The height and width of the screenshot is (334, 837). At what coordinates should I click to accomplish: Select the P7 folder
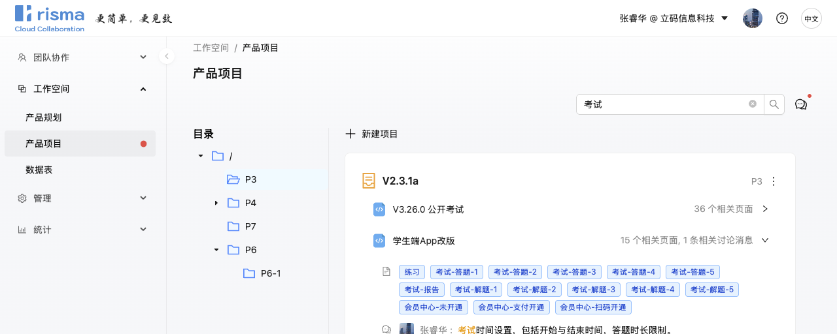(x=242, y=226)
